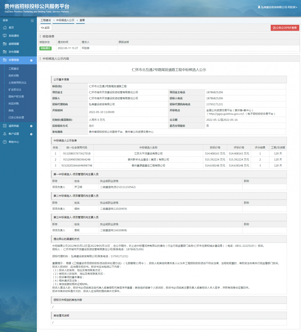301x332 pixels.
Task: Click candidate 贵州黔丰兆业建设（集团）有限公司
Action: click(x=148, y=159)
